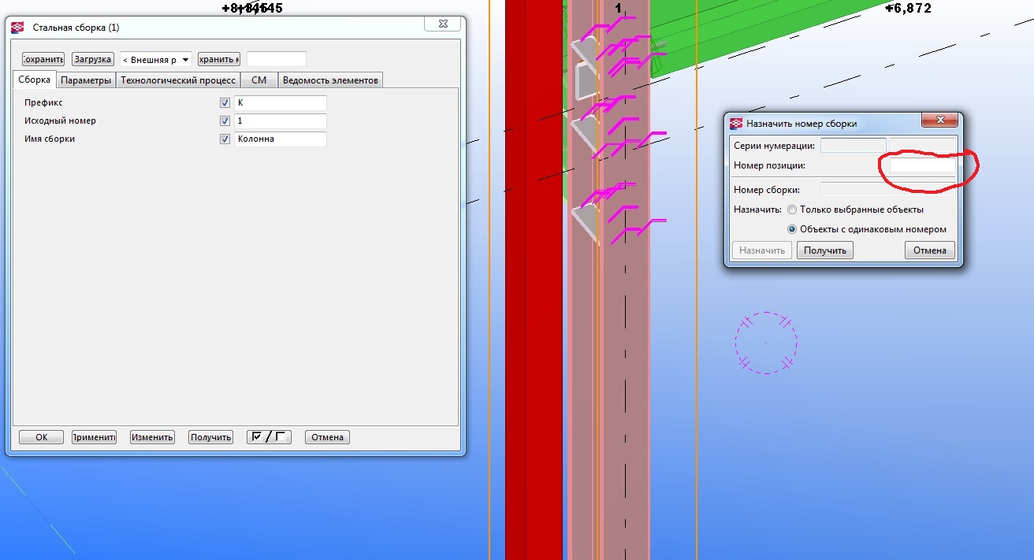The height and width of the screenshot is (560, 1034).
Task: Toggle the Префикс checkbox
Action: [225, 103]
